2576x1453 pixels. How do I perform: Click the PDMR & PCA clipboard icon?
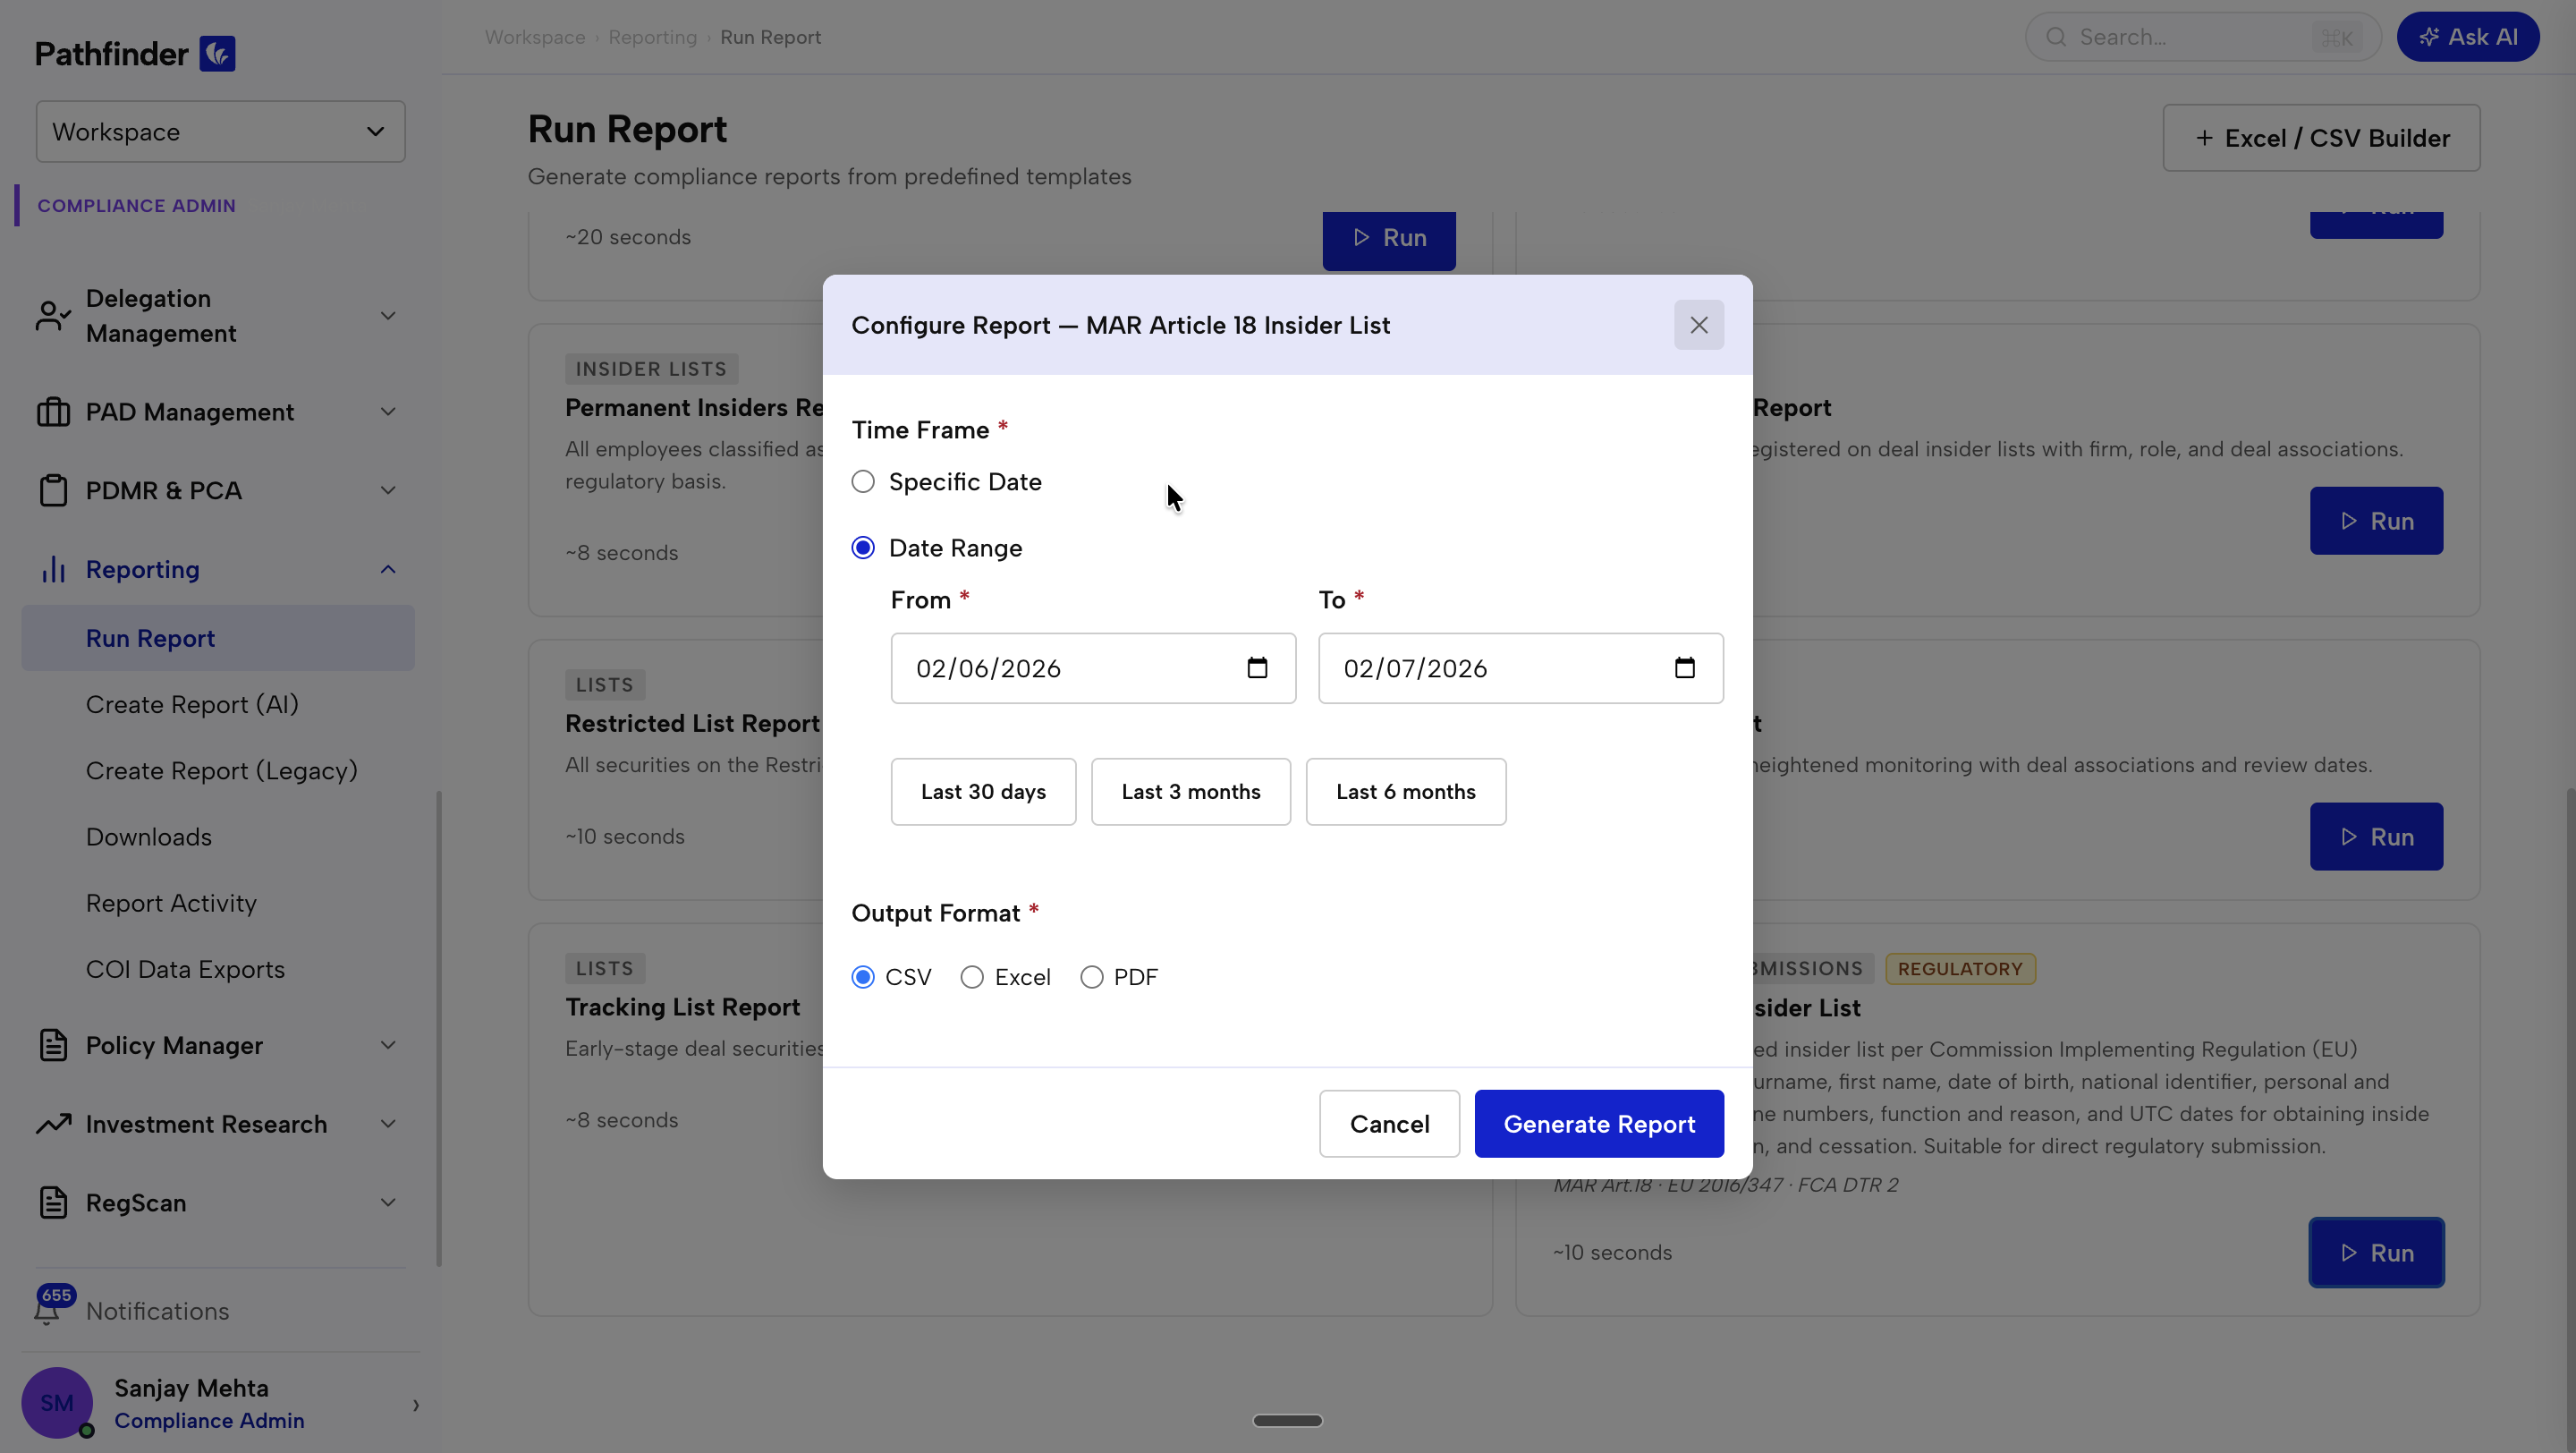(53, 491)
